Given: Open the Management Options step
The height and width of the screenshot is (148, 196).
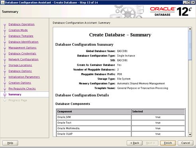Looking at the screenshot, I should (22, 48).
